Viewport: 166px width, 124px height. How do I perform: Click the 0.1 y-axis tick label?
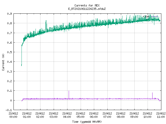(10, 91)
